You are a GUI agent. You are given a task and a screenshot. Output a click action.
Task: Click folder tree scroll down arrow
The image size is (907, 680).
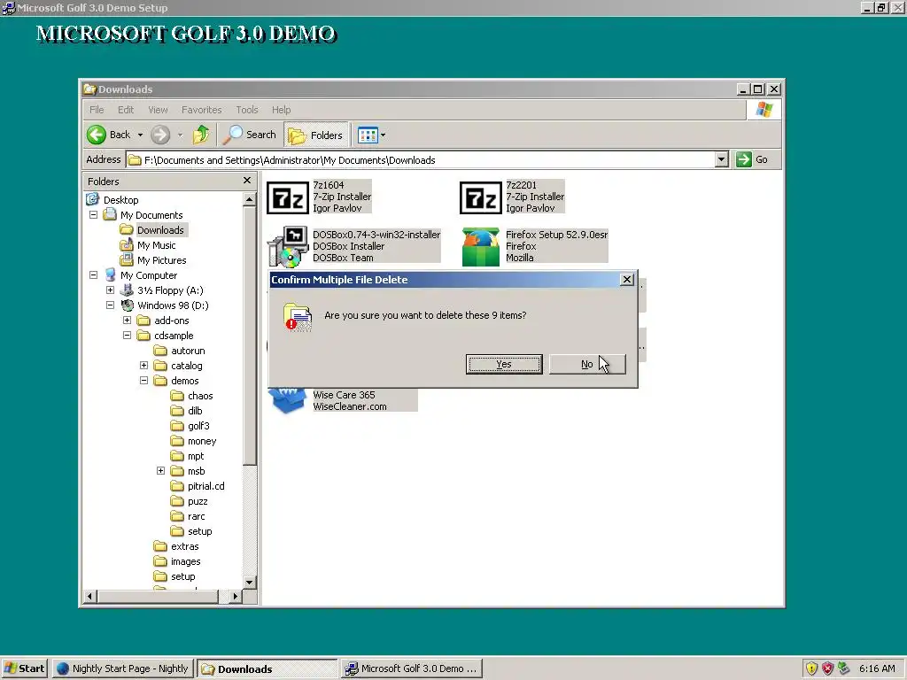(249, 583)
